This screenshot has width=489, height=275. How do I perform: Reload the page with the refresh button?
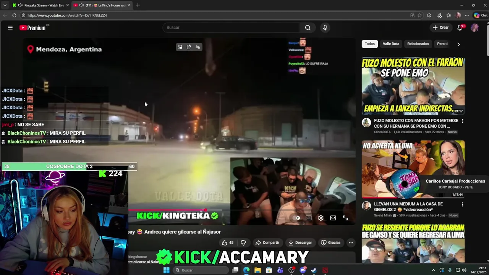pyautogui.click(x=14, y=15)
